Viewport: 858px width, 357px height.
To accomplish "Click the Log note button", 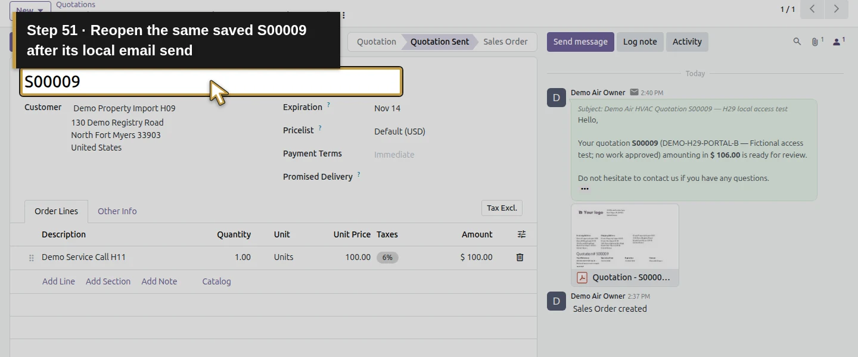I will point(640,42).
